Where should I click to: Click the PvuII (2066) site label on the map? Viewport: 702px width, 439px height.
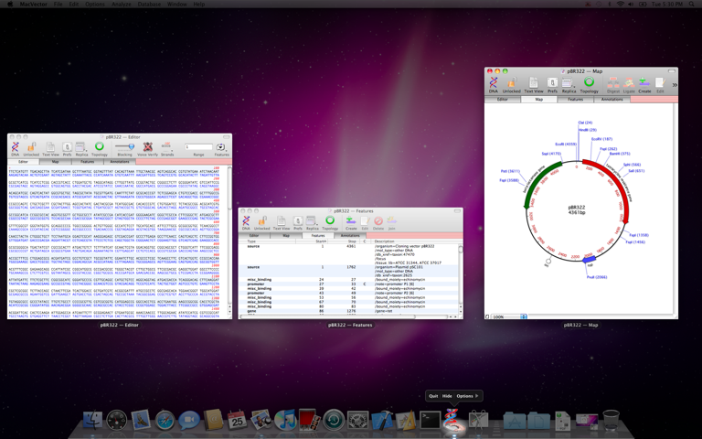pos(597,277)
